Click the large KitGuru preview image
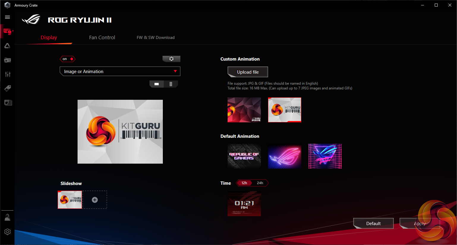Image resolution: width=457 pixels, height=245 pixels. pos(120,132)
